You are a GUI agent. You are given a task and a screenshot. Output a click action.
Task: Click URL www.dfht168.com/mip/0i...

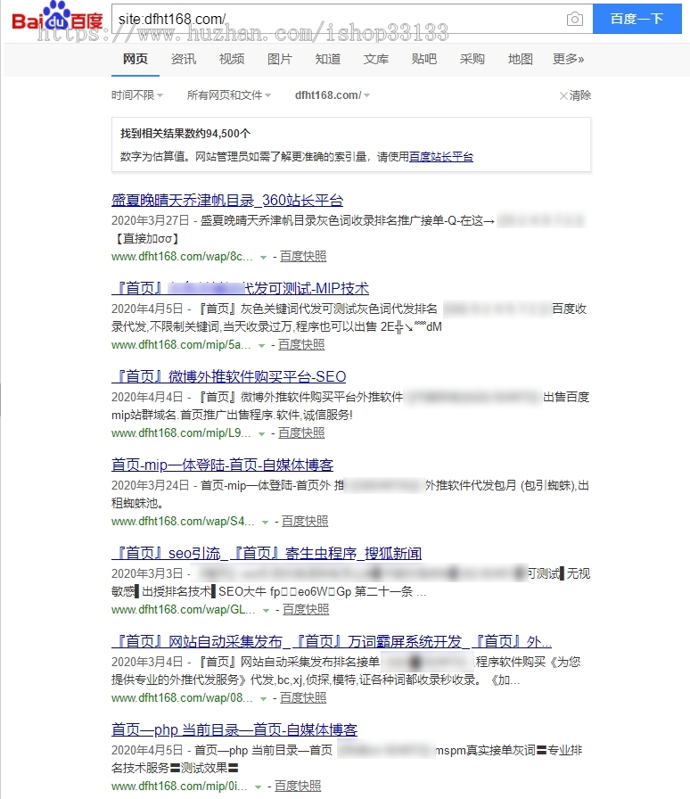click(179, 786)
